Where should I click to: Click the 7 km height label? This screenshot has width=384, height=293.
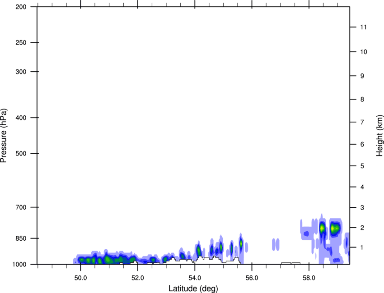(x=362, y=122)
